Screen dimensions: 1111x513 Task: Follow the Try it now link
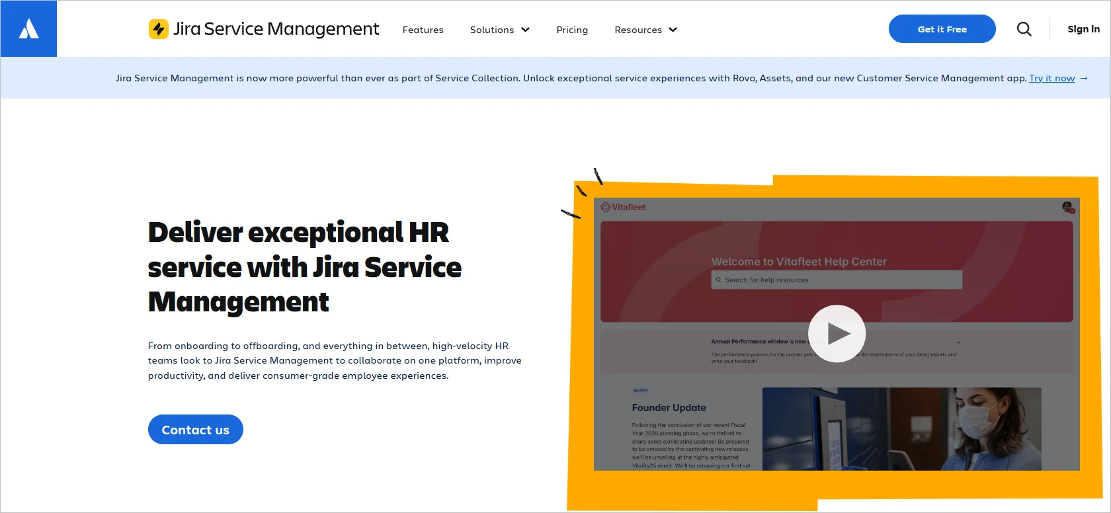(1052, 78)
